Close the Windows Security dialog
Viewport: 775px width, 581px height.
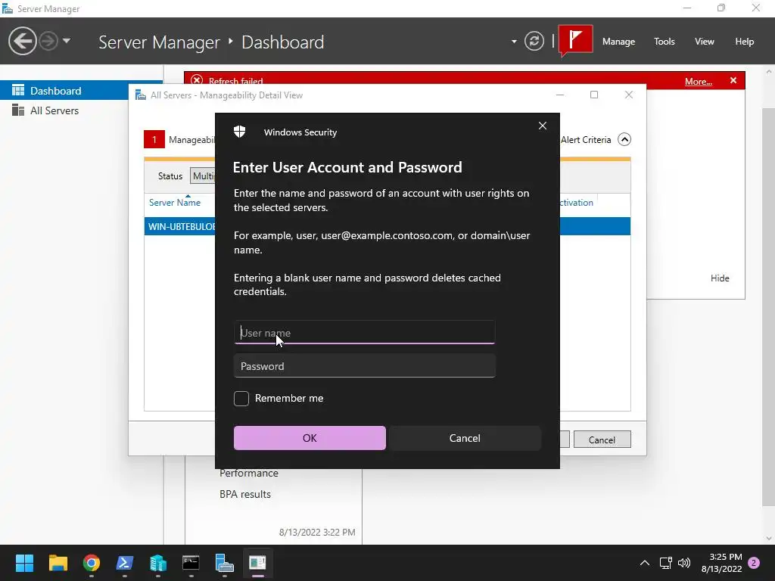[x=542, y=126]
